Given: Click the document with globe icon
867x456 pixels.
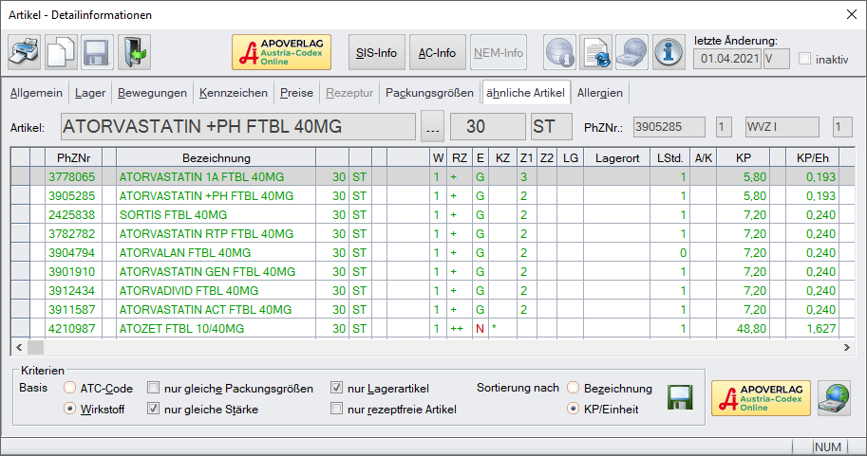Looking at the screenshot, I should [x=596, y=53].
